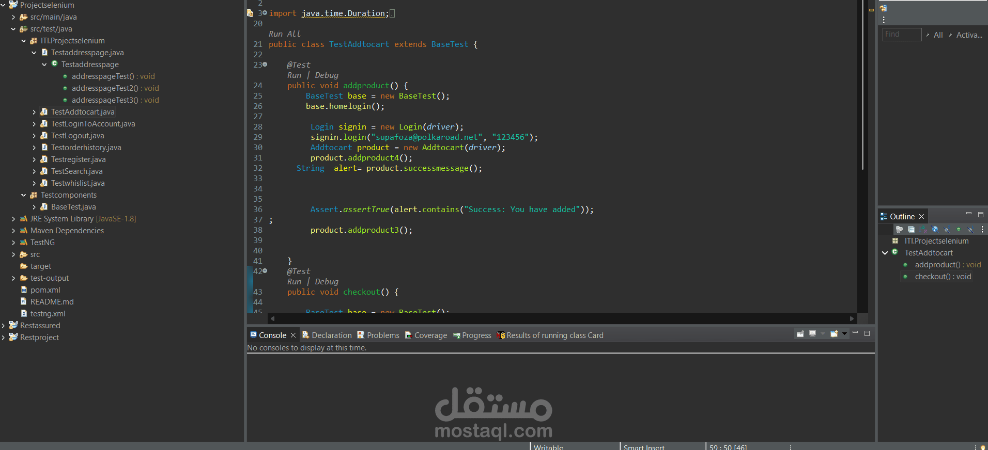Select the target folder
This screenshot has height=450, width=988.
point(41,266)
